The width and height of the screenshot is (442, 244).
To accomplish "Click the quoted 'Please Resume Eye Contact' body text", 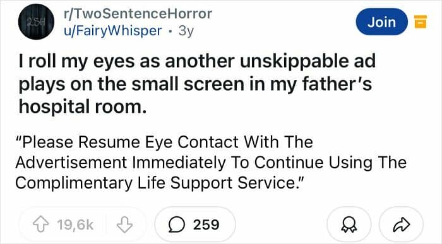I will [211, 163].
